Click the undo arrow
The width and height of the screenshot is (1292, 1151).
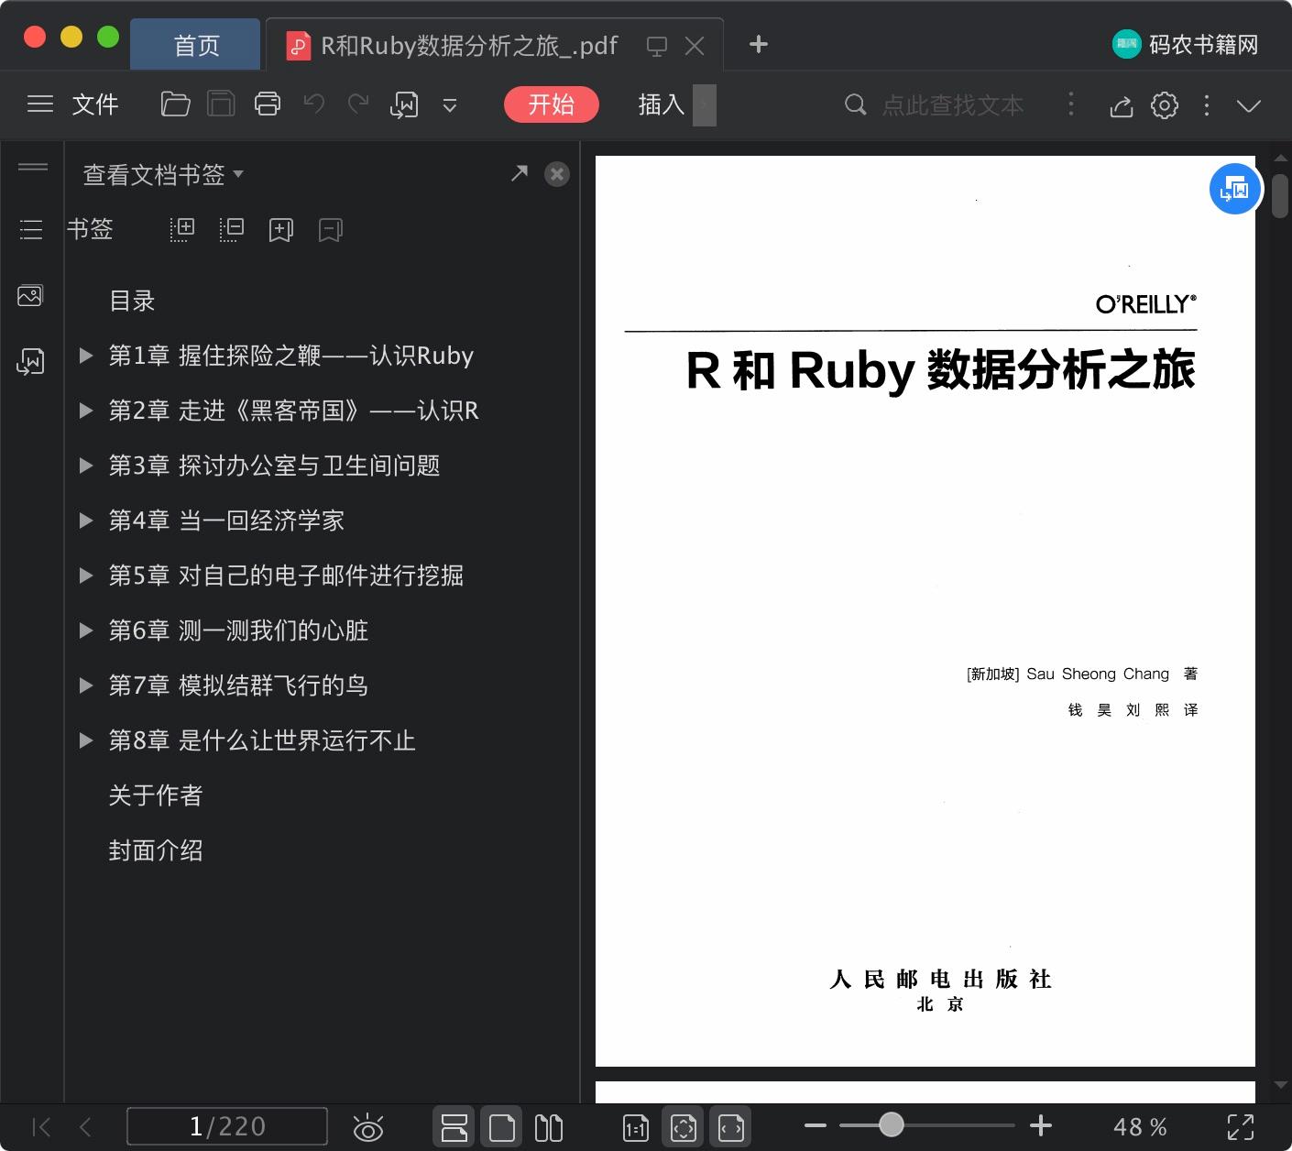tap(313, 104)
